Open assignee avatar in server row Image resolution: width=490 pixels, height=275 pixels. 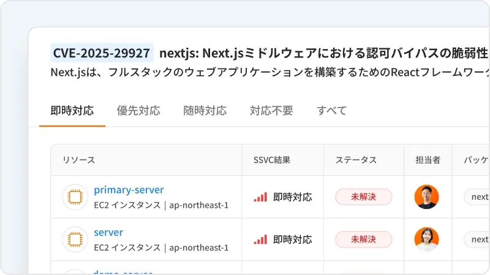(x=426, y=240)
